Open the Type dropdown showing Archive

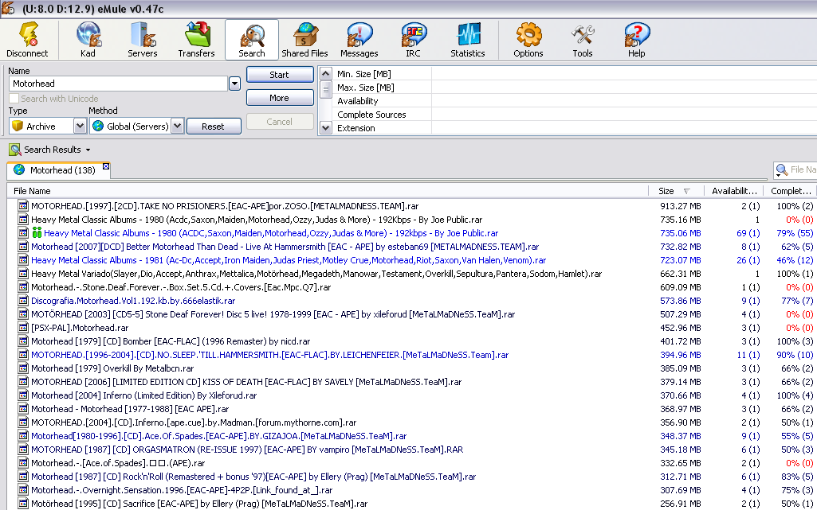tap(80, 126)
